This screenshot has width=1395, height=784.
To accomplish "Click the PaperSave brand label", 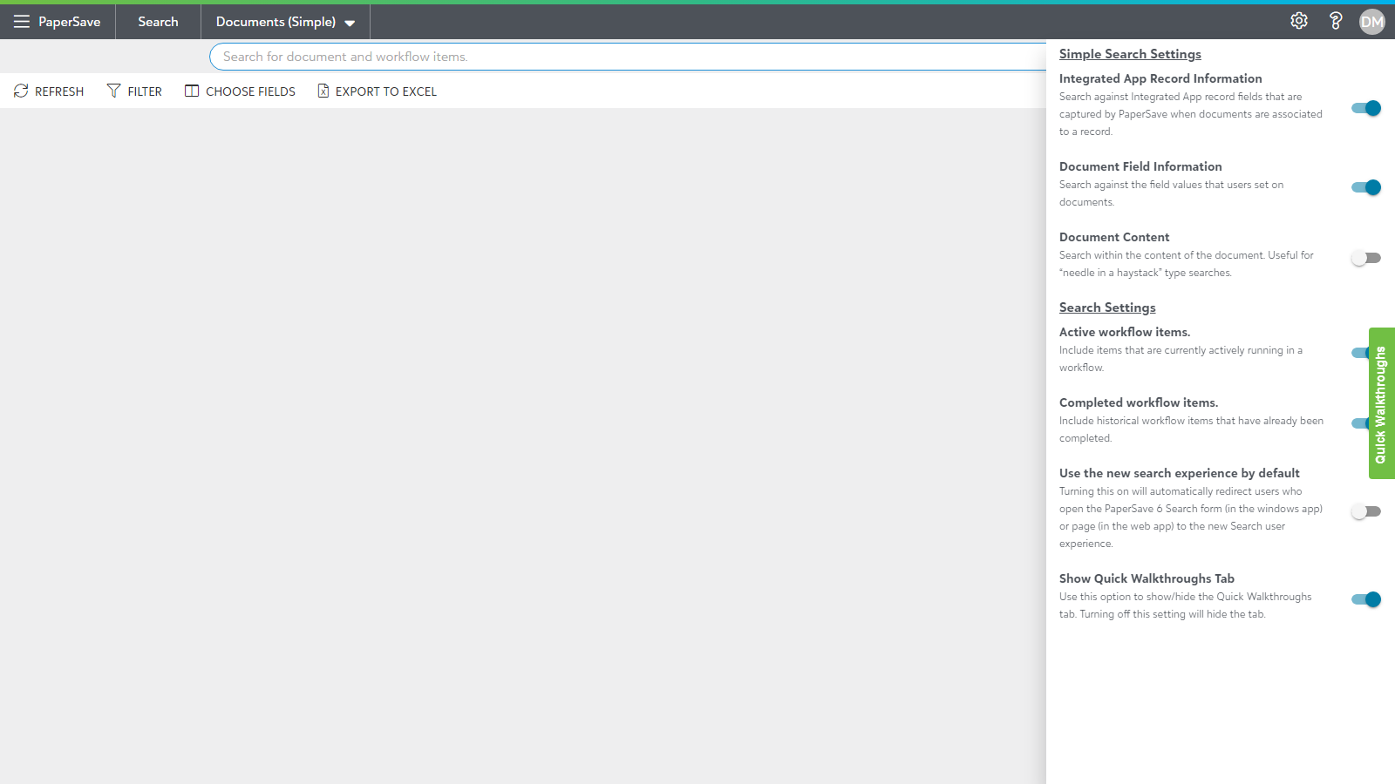I will 70,22.
